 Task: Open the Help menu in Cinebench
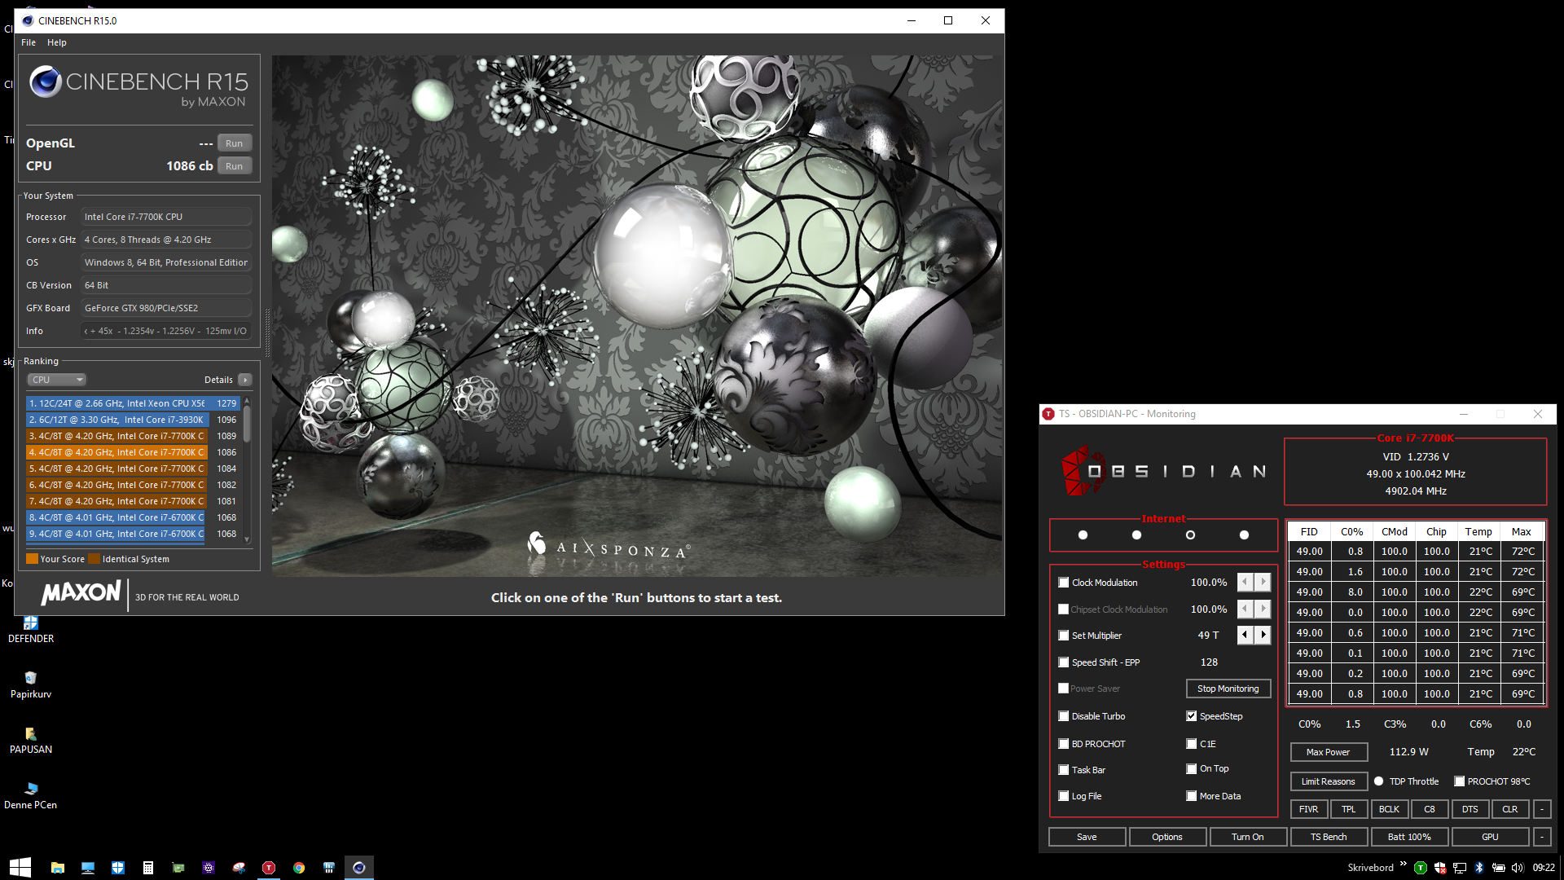(x=57, y=42)
